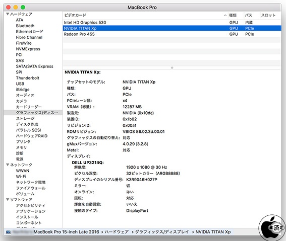Select アプリケーション under software
The image size is (286, 241).
(x=31, y=211)
